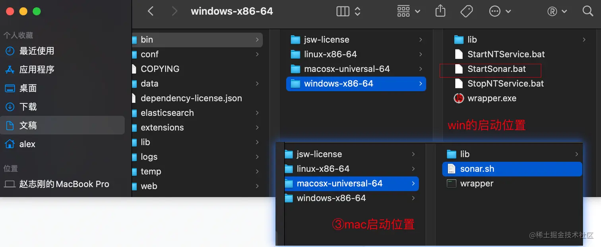Select linux-x86-64 folder in upper window
This screenshot has height=247, width=601.
tap(356, 54)
